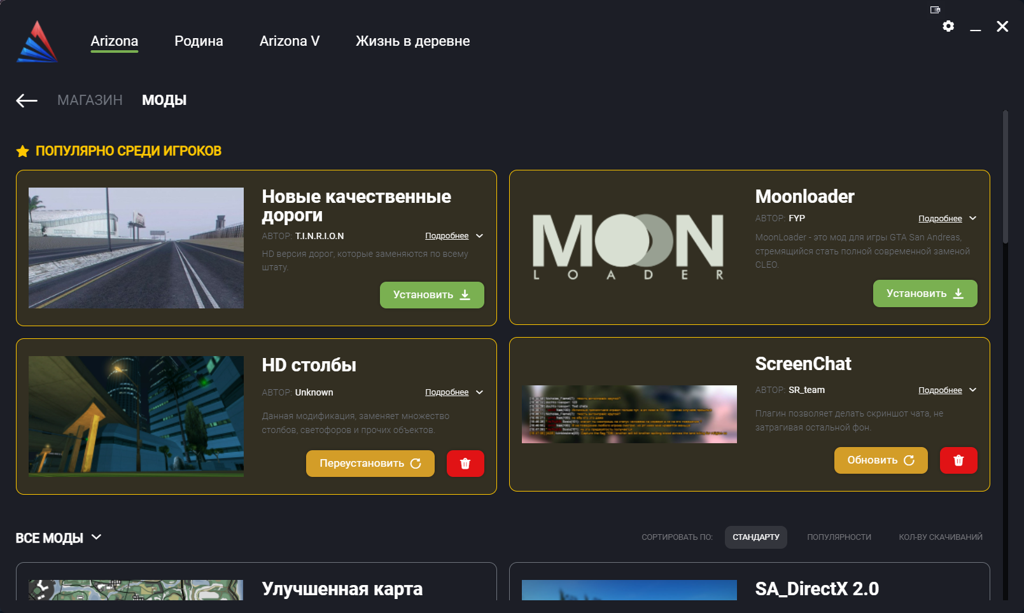
Task: Switch to Родина tab
Action: pos(199,41)
